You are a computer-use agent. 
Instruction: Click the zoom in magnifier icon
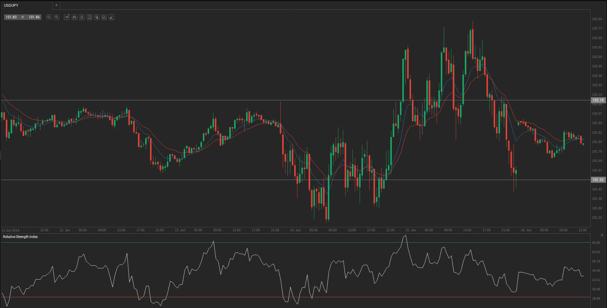point(57,17)
